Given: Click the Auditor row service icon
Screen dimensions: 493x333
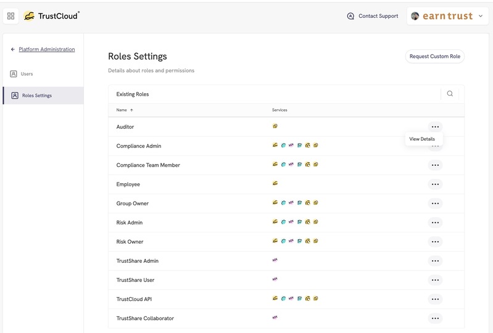Looking at the screenshot, I should click(x=275, y=126).
